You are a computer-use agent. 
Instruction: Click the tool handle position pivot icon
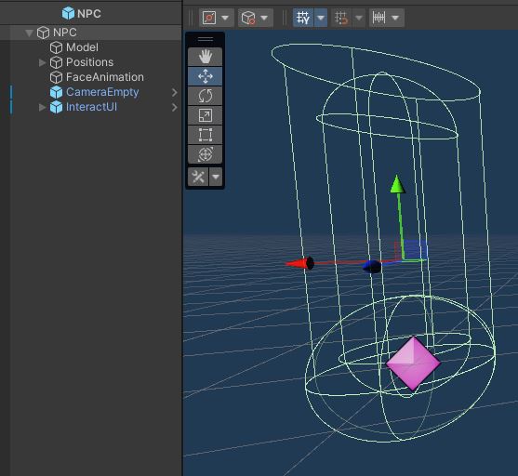click(x=209, y=18)
